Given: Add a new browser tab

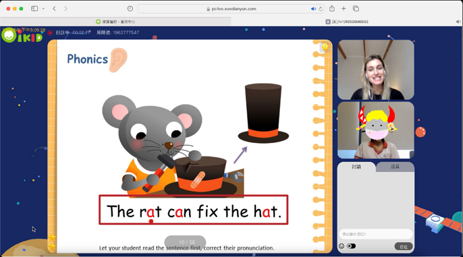Looking at the screenshot, I should pos(344,9).
